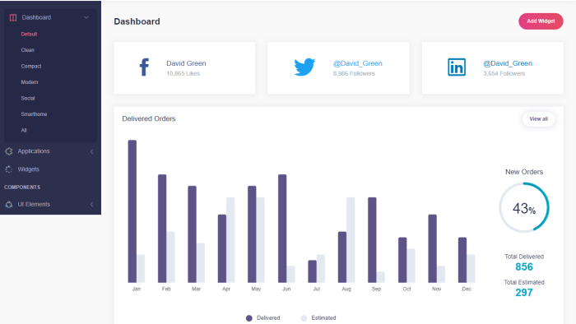Open the @David_Green Twitter link
Screen dimensions: 576x324
tap(358, 63)
